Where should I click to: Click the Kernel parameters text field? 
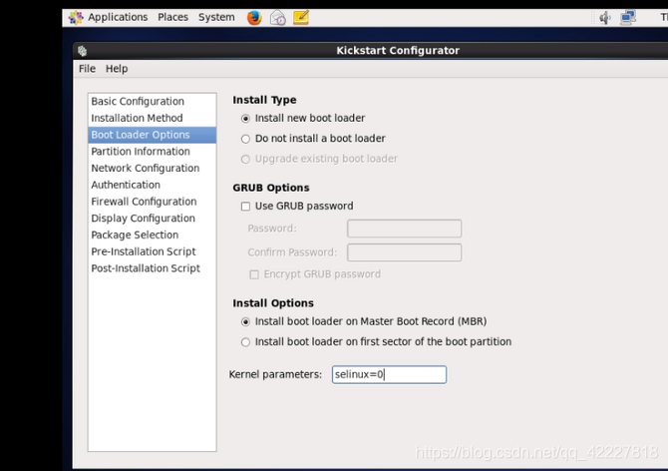pos(389,374)
